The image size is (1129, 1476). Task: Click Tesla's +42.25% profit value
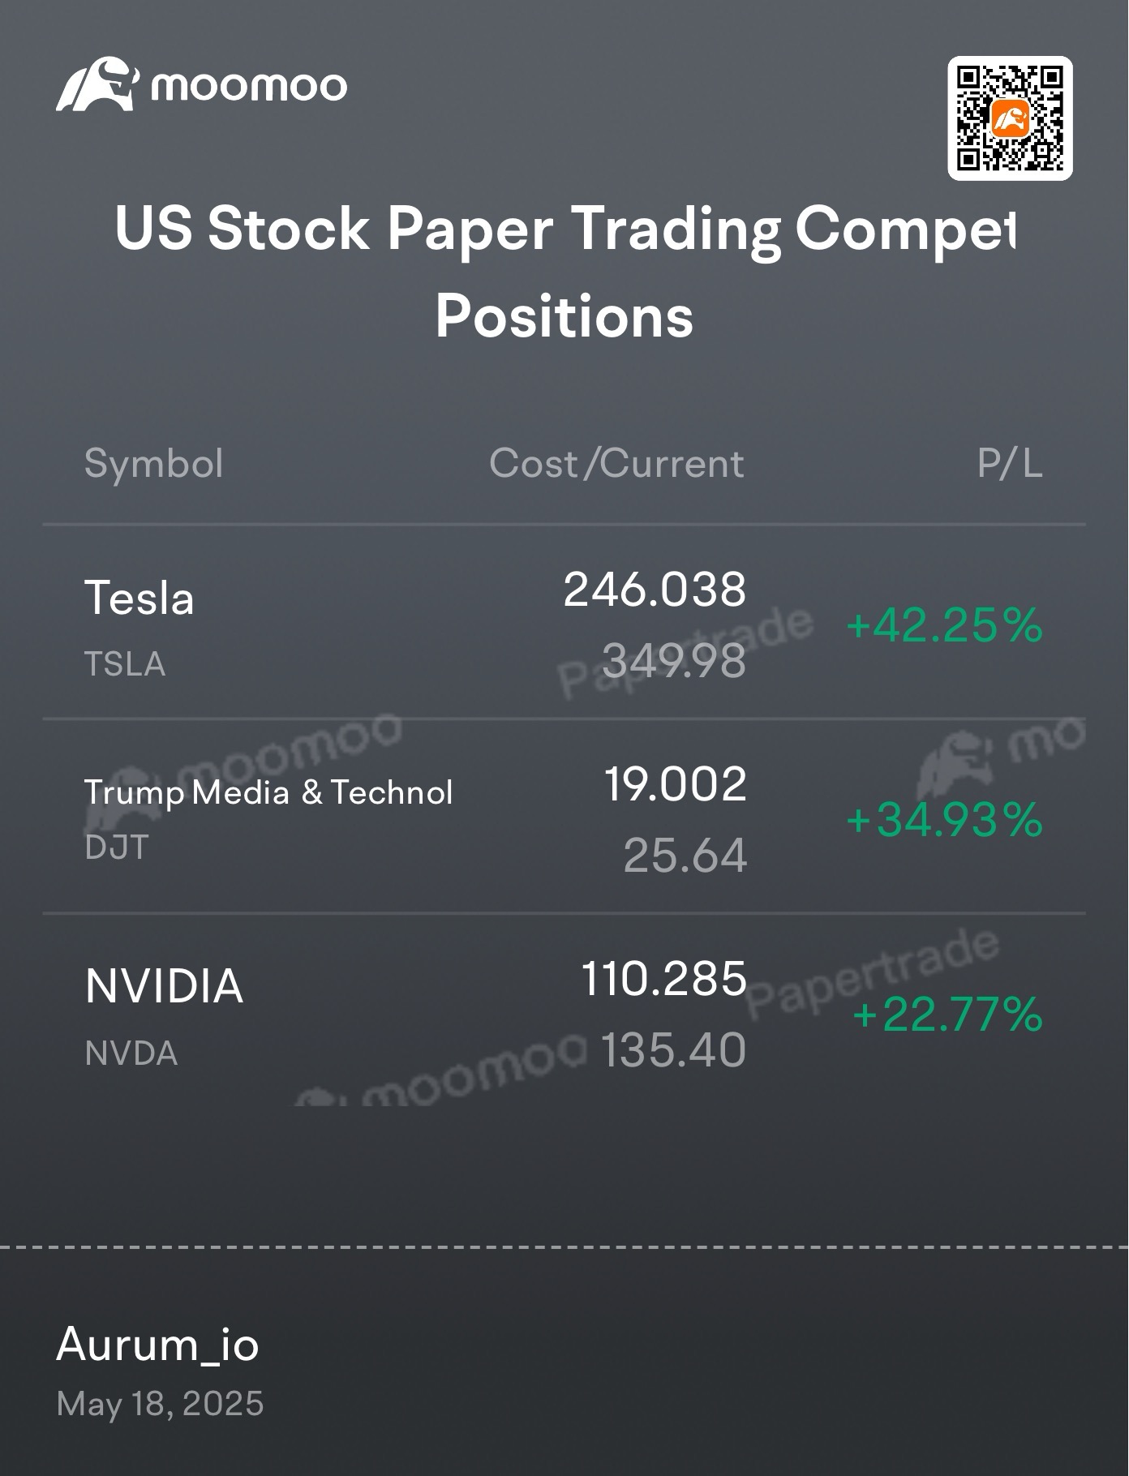[x=944, y=626]
